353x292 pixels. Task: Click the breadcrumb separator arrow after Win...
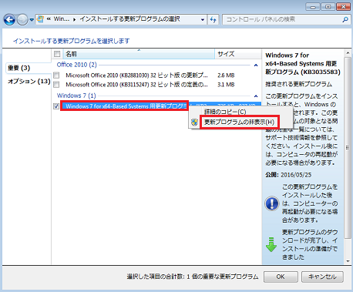tap(75, 19)
